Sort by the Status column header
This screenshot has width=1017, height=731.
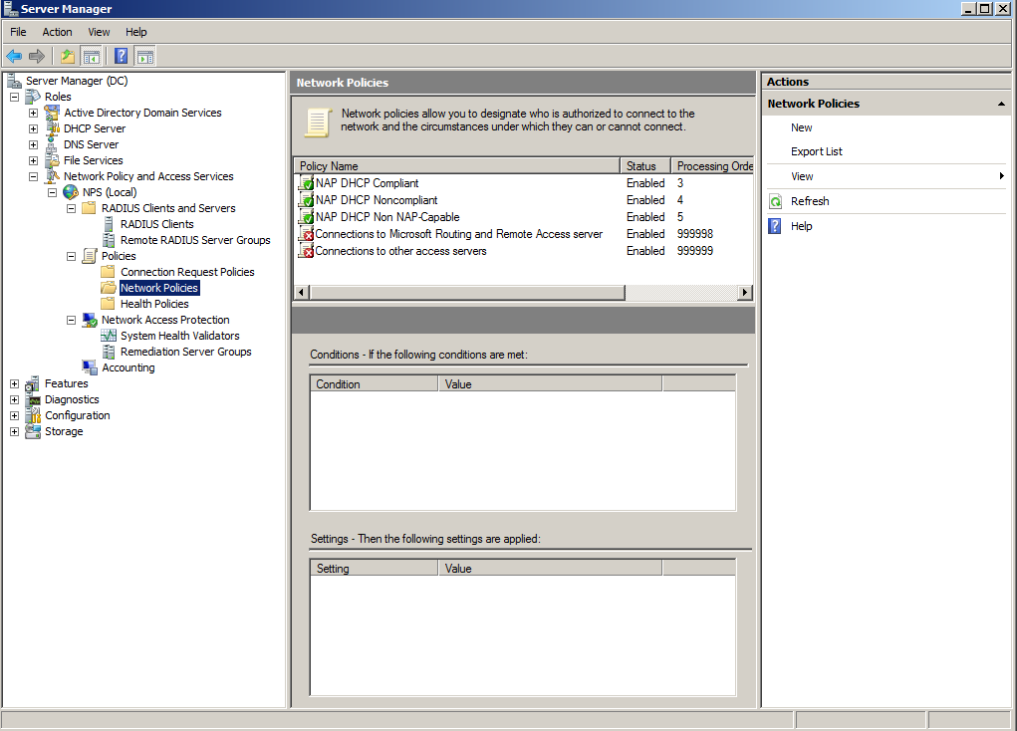(645, 166)
